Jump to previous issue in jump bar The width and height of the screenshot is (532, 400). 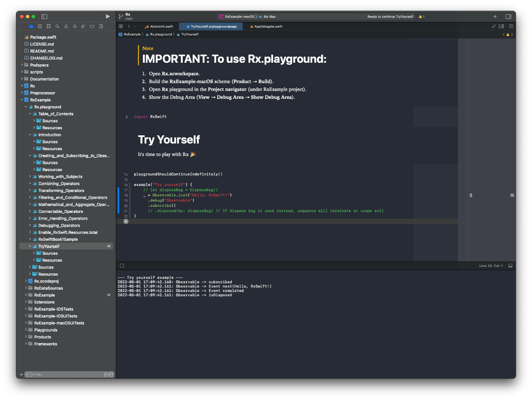[503, 34]
